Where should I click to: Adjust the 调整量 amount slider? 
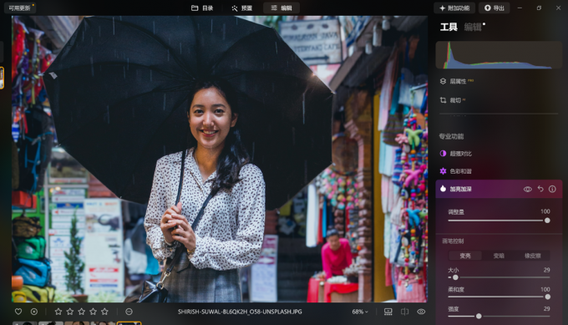tap(499, 221)
